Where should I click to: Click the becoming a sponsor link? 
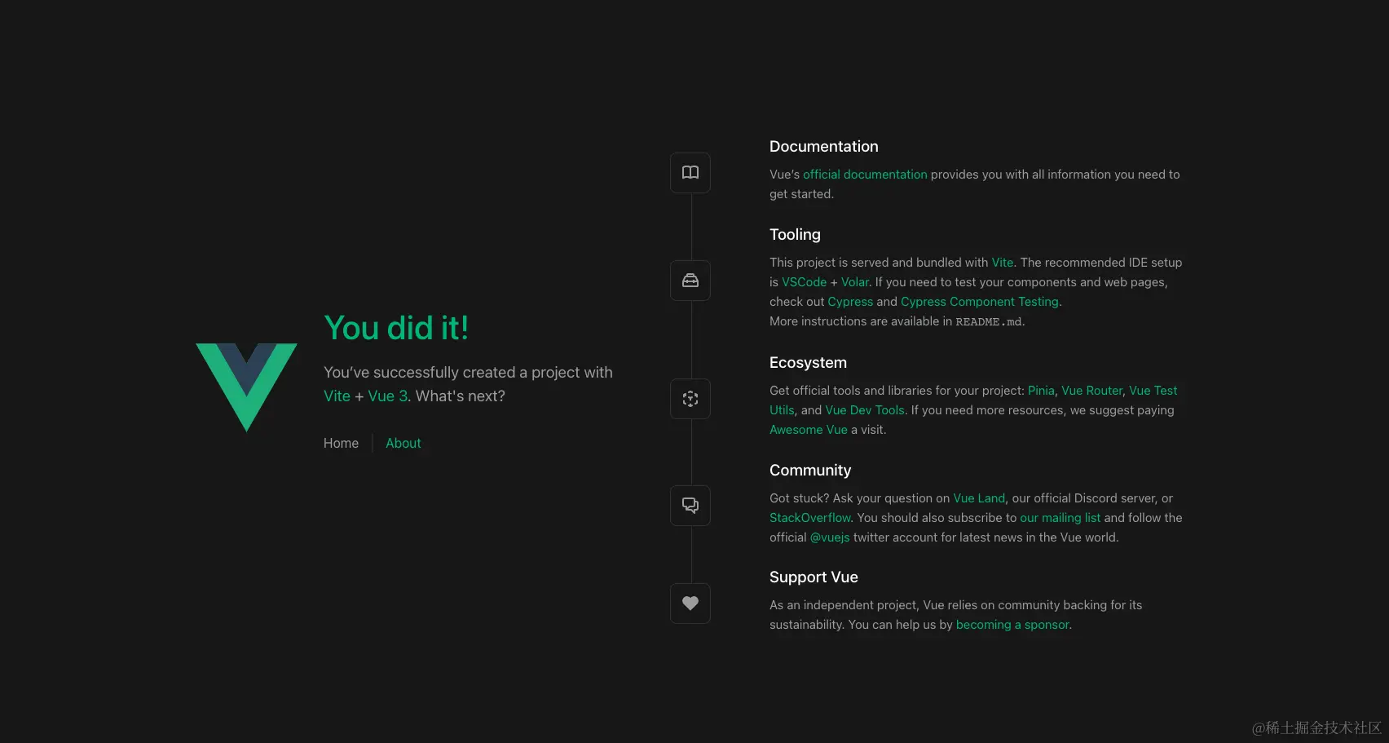click(x=1012, y=625)
